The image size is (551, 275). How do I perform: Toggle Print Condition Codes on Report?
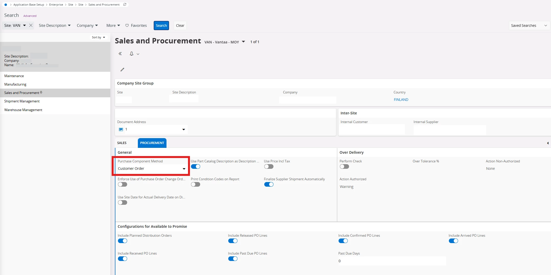(196, 184)
